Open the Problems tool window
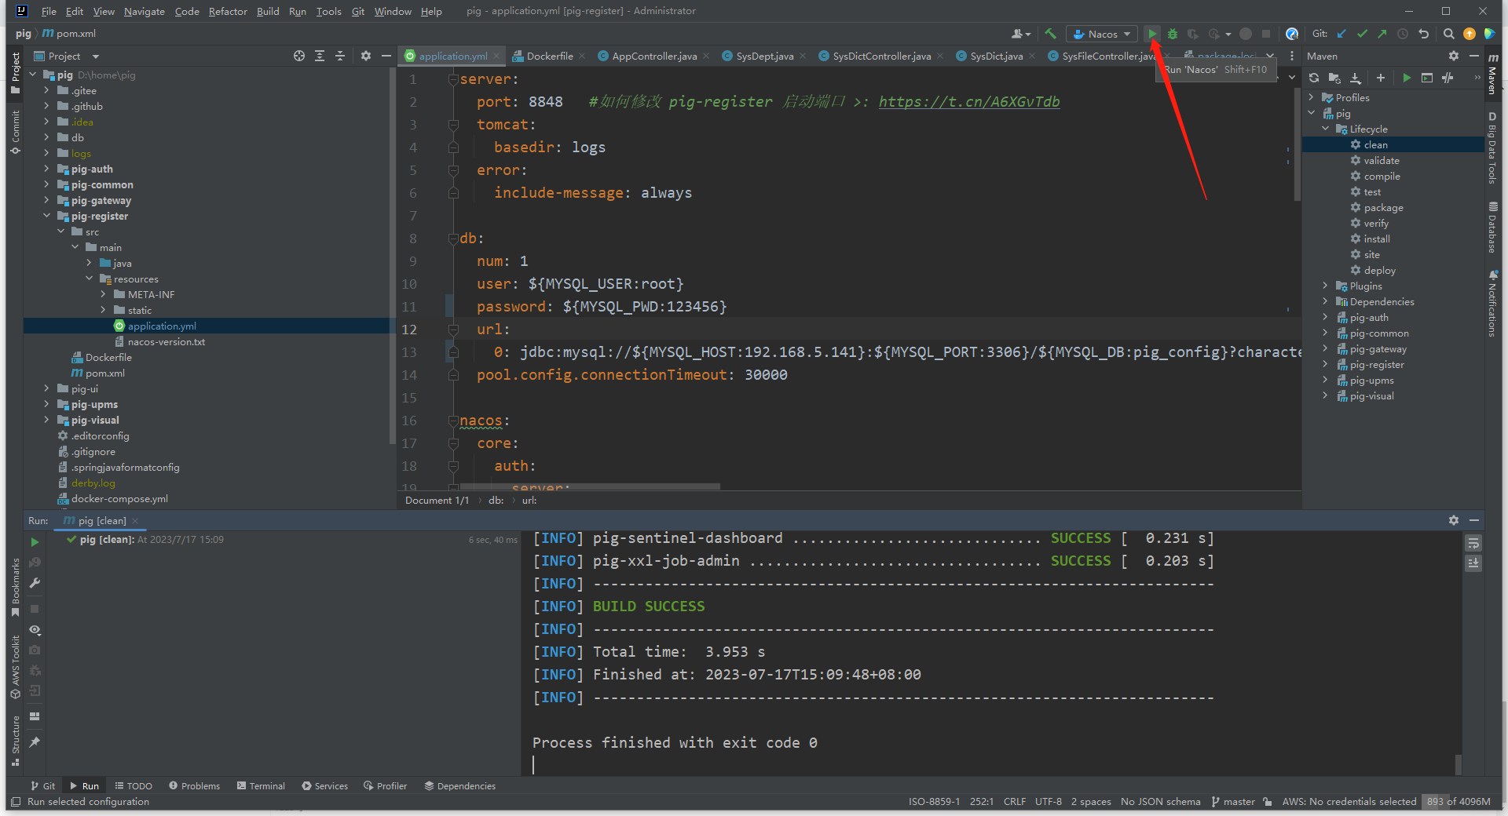Image resolution: width=1508 pixels, height=816 pixels. tap(194, 785)
